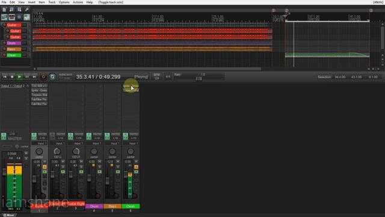
Task: Open the Input 1 dropdown on mixer track 3
Action: pyautogui.click(x=76, y=143)
